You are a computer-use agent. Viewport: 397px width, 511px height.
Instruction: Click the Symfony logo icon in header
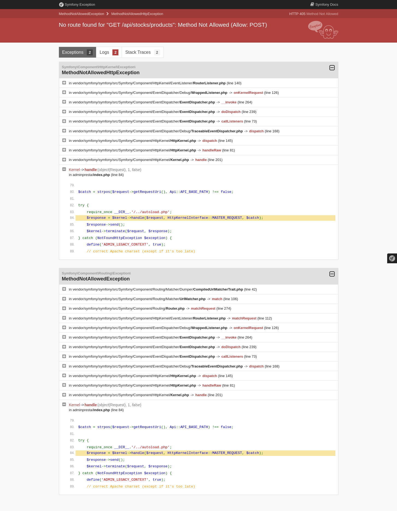[61, 5]
